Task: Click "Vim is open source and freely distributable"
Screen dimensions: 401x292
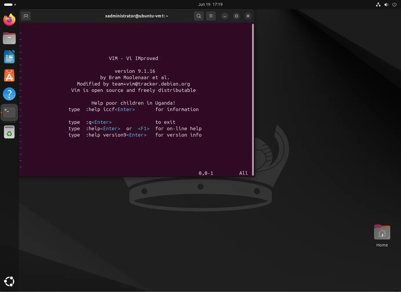Action: click(134, 90)
